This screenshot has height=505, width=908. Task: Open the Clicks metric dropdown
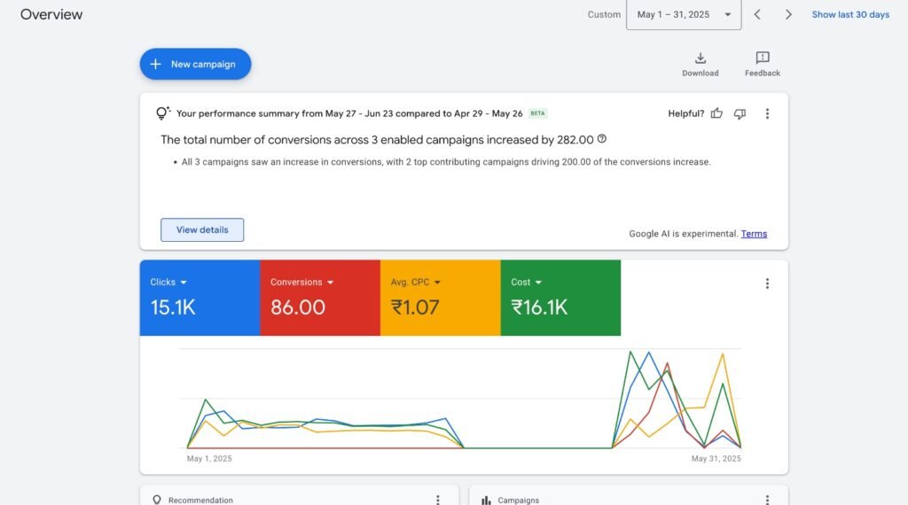[x=168, y=282]
